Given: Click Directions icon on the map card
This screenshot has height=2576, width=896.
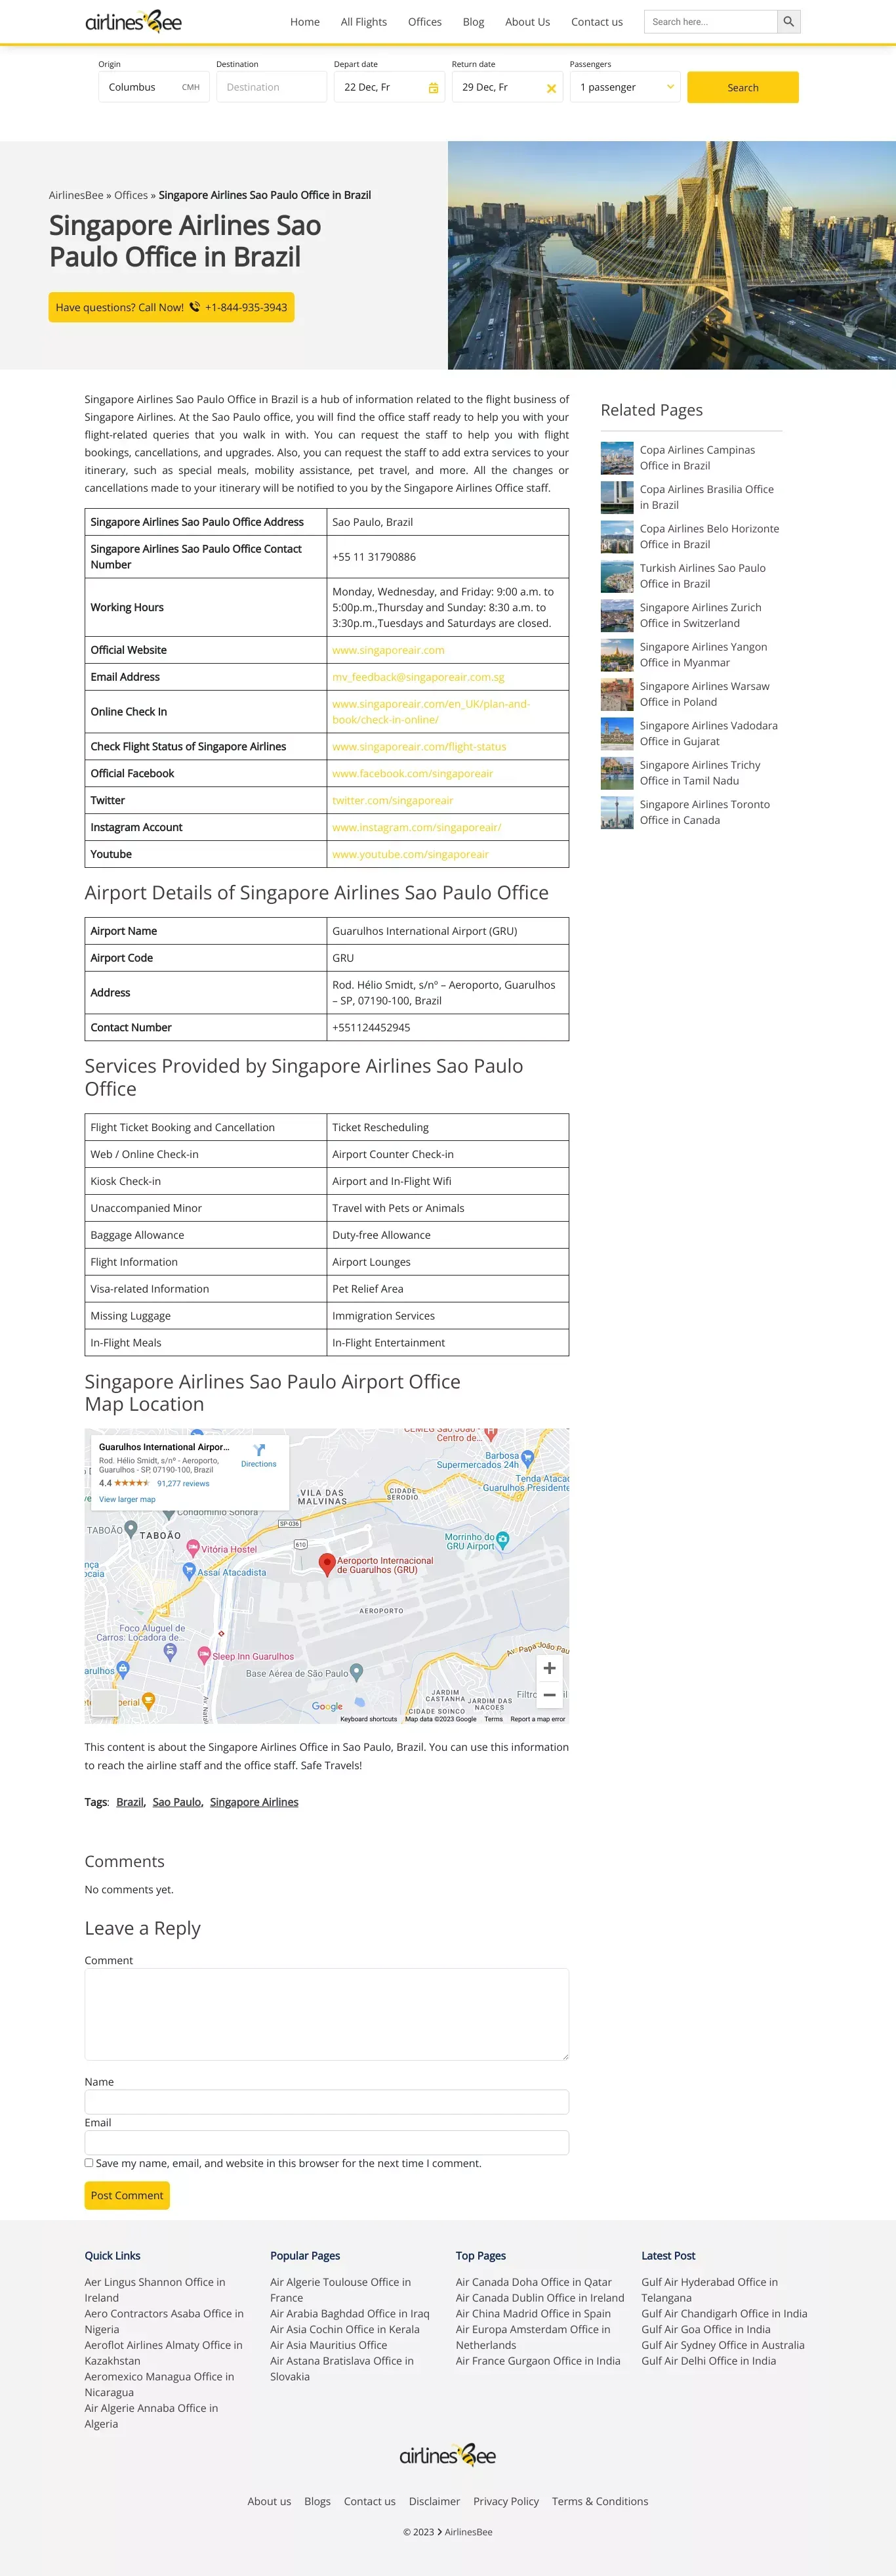Looking at the screenshot, I should tap(258, 1450).
